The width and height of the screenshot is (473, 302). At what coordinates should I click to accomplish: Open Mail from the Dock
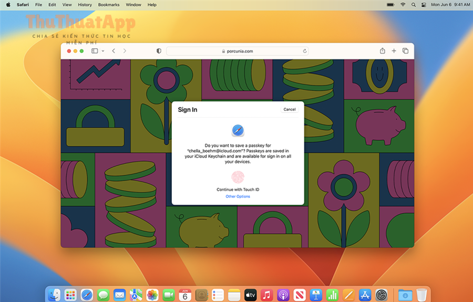point(119,295)
